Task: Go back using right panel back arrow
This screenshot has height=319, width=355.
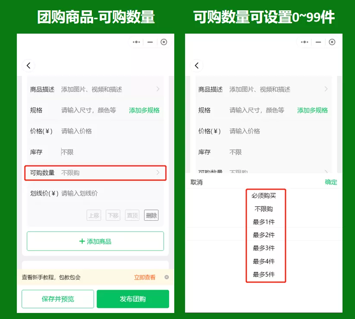Action: coord(197,66)
